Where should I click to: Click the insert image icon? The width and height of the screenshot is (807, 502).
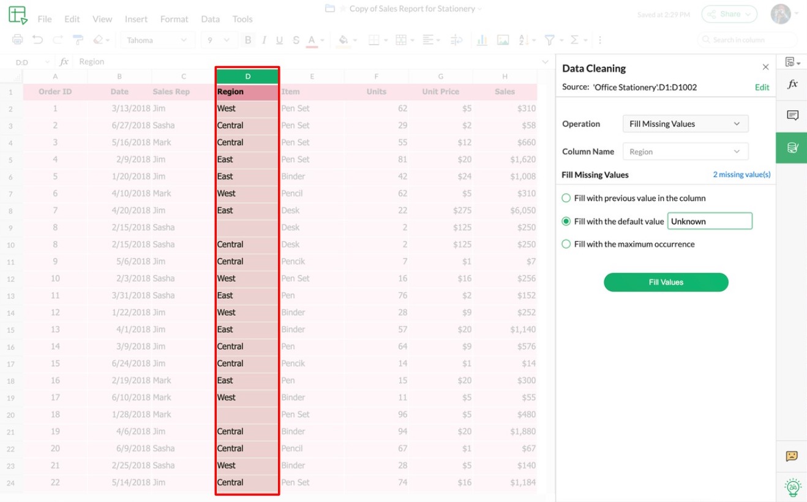(503, 40)
